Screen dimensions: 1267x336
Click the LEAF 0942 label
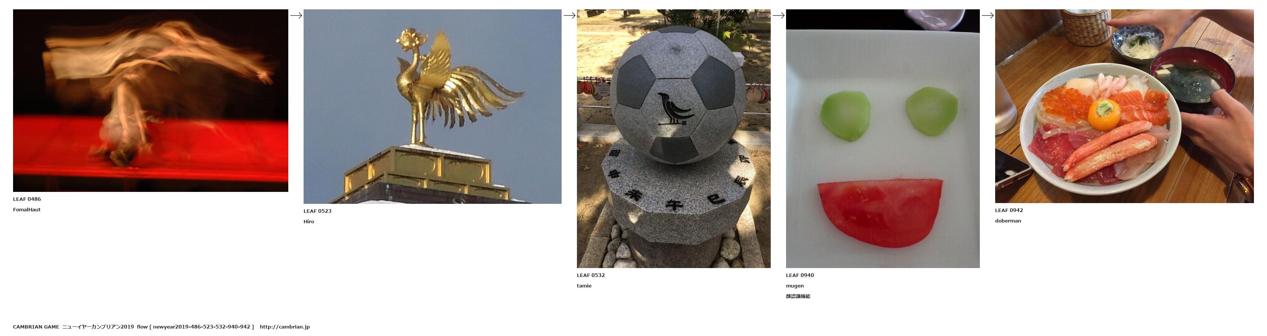click(x=1009, y=210)
